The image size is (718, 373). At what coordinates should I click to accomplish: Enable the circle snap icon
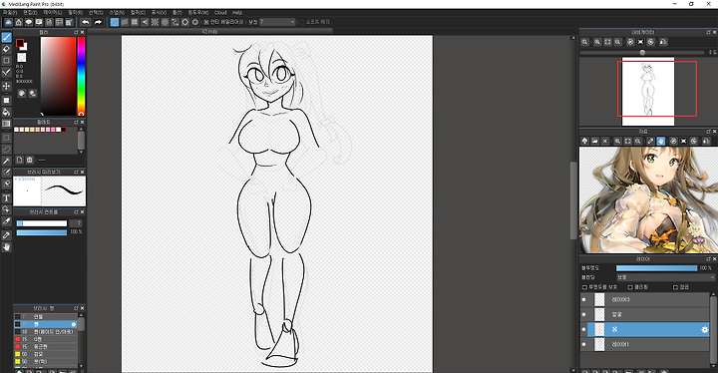[165, 22]
